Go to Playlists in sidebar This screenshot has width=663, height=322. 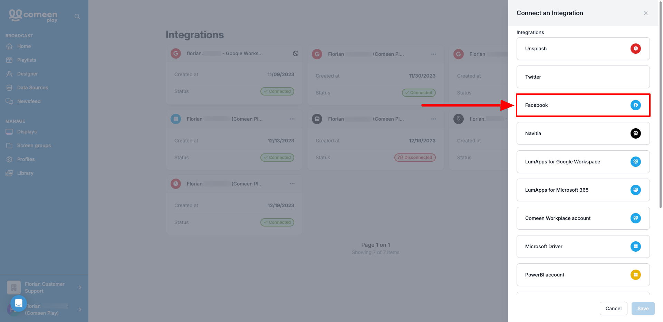27,60
